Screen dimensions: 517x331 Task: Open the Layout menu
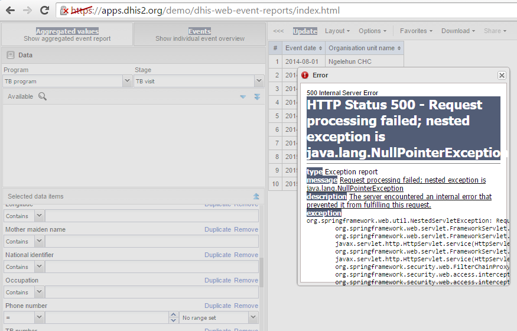pyautogui.click(x=337, y=31)
